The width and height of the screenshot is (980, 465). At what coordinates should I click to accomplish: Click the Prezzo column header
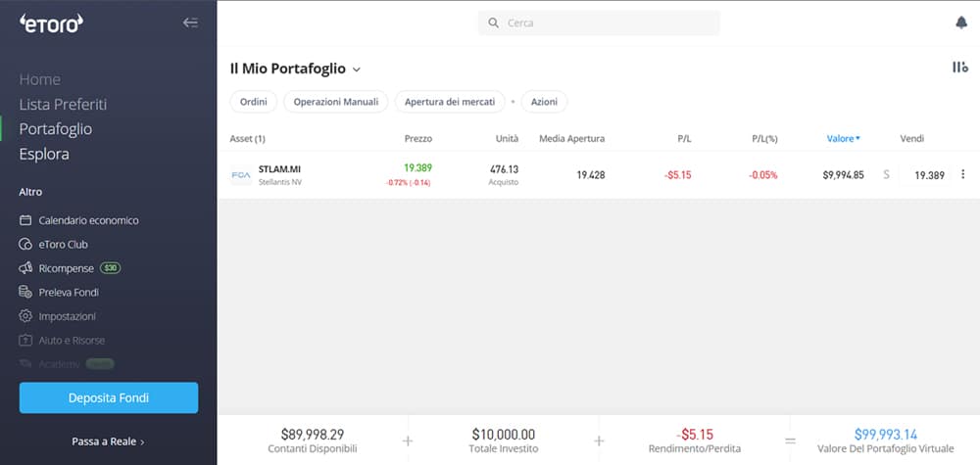pos(418,139)
